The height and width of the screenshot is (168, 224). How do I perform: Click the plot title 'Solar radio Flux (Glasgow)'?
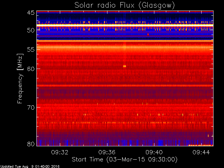click(125, 6)
